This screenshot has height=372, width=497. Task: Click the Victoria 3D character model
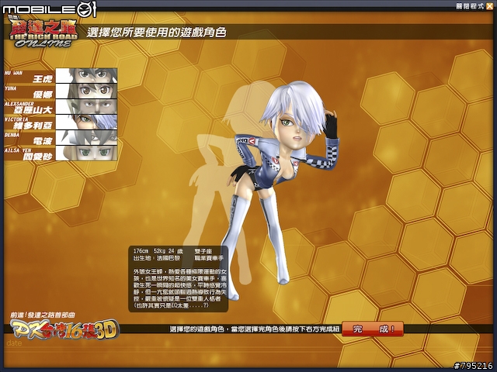pyautogui.click(x=282, y=190)
